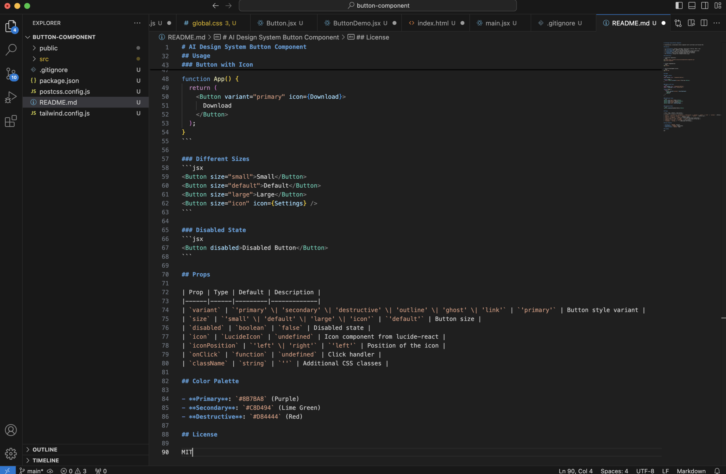This screenshot has width=726, height=474.
Task: Open the Search view in activity bar
Action: tap(11, 50)
